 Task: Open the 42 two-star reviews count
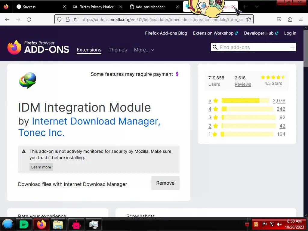tap(282, 126)
